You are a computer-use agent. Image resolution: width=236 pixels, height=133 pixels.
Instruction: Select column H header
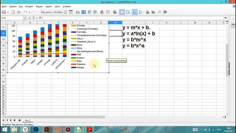tap(115, 23)
